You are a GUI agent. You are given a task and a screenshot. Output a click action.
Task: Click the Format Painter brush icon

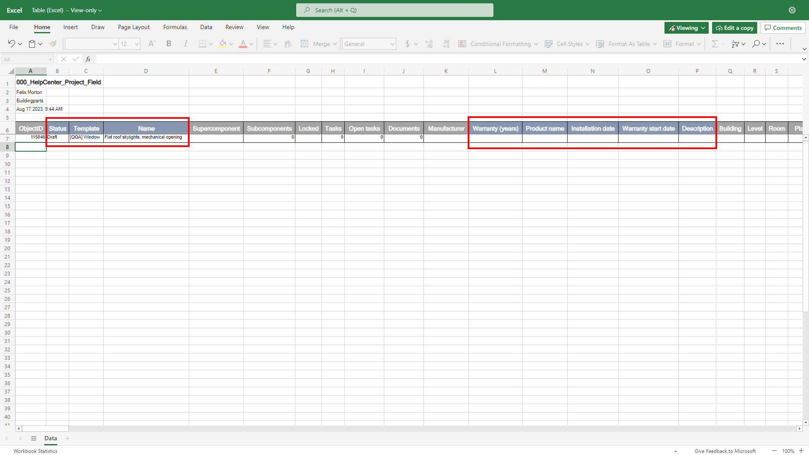tap(53, 44)
